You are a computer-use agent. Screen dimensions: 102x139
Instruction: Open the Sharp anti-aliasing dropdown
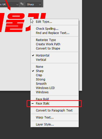(x=33, y=4)
